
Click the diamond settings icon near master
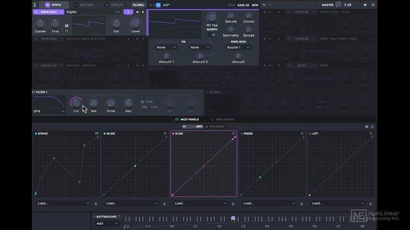pos(365,5)
